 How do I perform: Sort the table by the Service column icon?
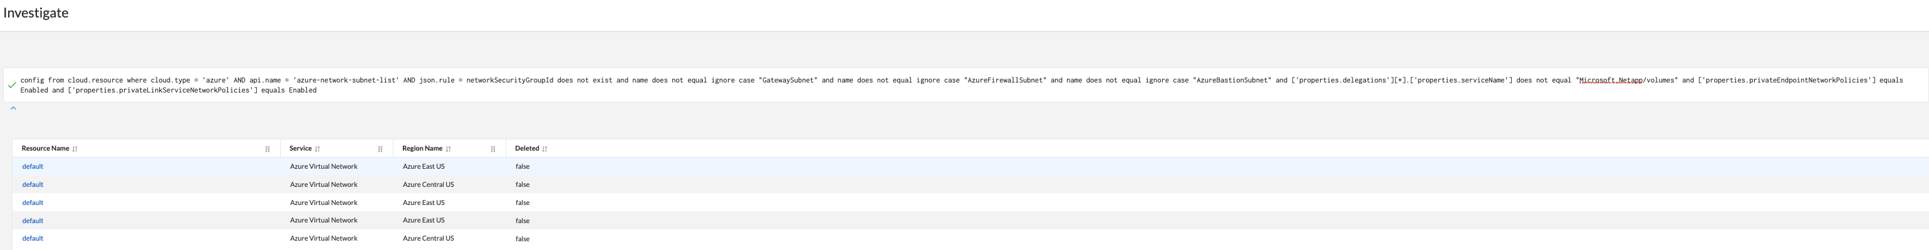tap(318, 149)
